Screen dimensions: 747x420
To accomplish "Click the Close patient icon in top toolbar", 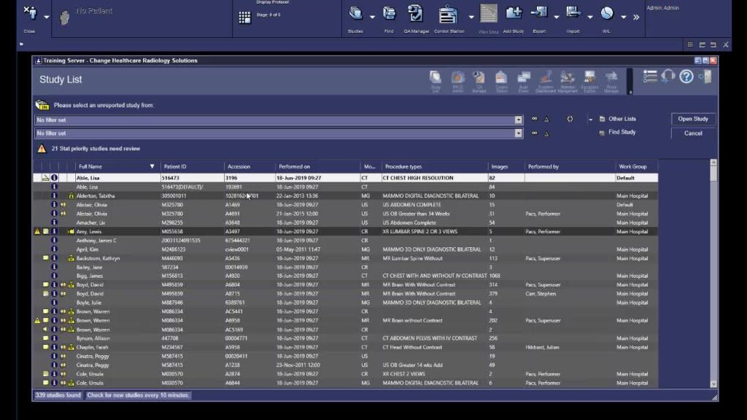I will pos(30,13).
